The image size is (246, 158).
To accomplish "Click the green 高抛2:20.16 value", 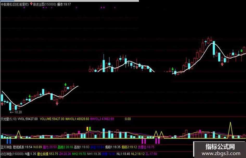I will [65, 147].
